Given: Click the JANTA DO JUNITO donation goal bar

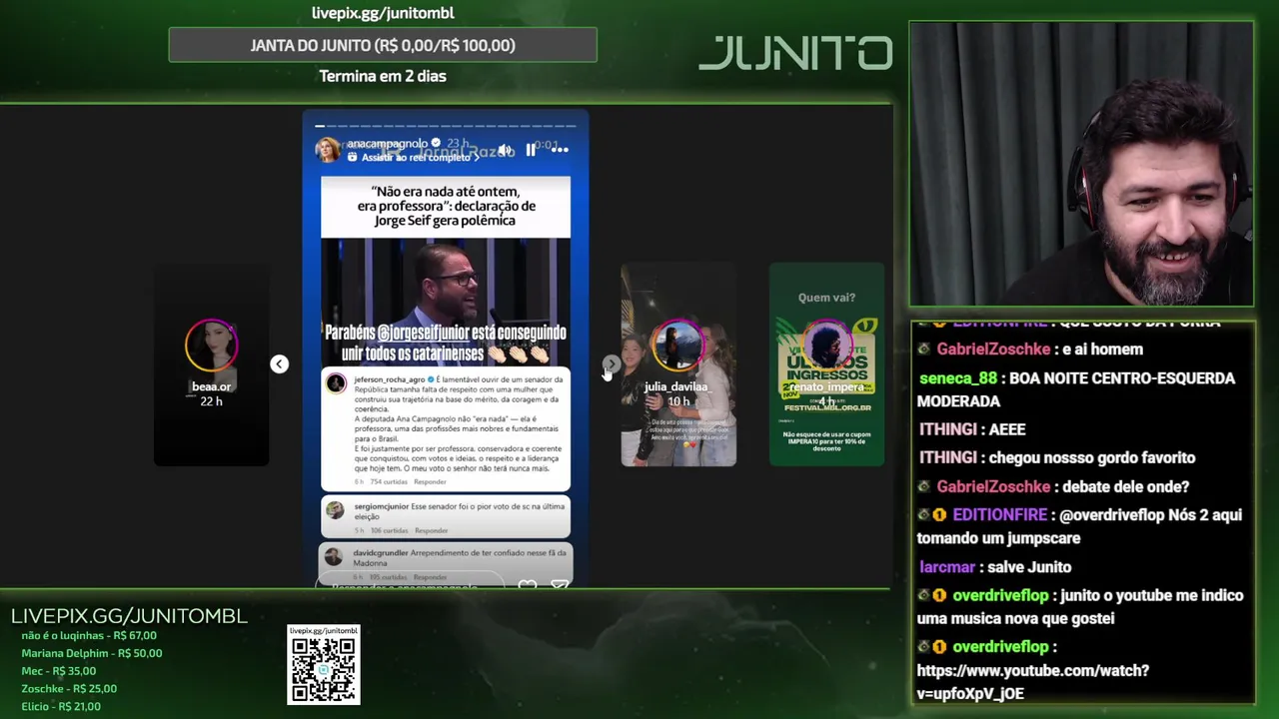Looking at the screenshot, I should point(383,45).
